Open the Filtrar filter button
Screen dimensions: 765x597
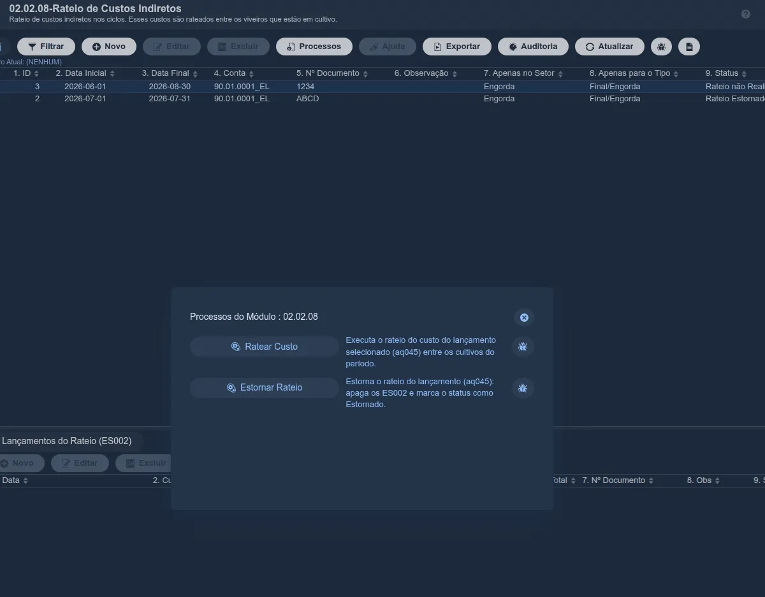46,47
